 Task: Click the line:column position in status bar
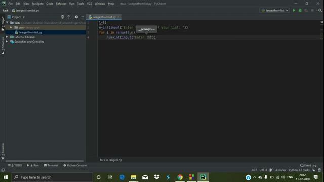click(x=254, y=170)
